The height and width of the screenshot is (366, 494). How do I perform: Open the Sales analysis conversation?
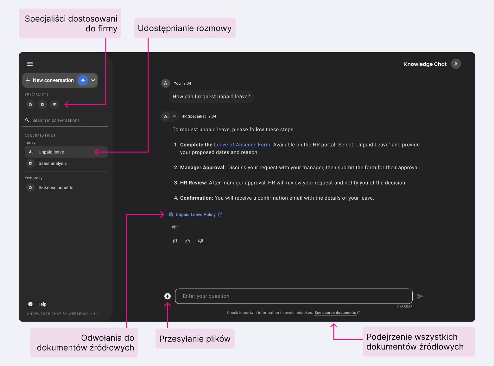pos(52,163)
